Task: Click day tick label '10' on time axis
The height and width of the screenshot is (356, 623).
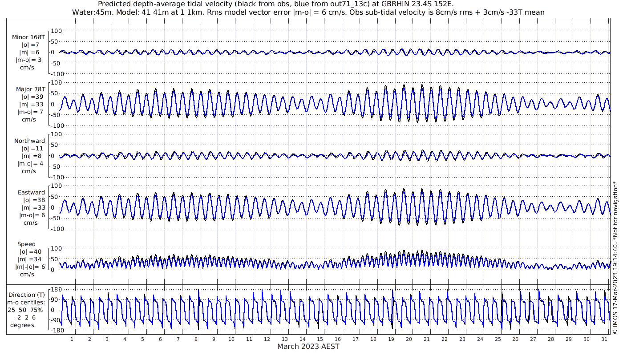Action: (x=231, y=339)
